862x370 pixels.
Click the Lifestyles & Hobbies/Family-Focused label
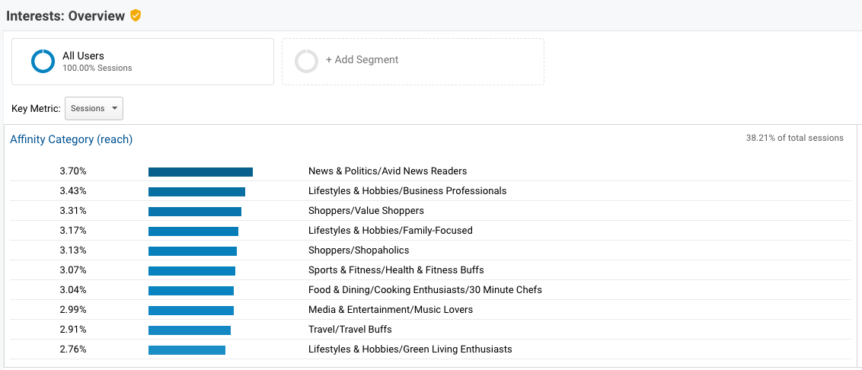tap(390, 231)
